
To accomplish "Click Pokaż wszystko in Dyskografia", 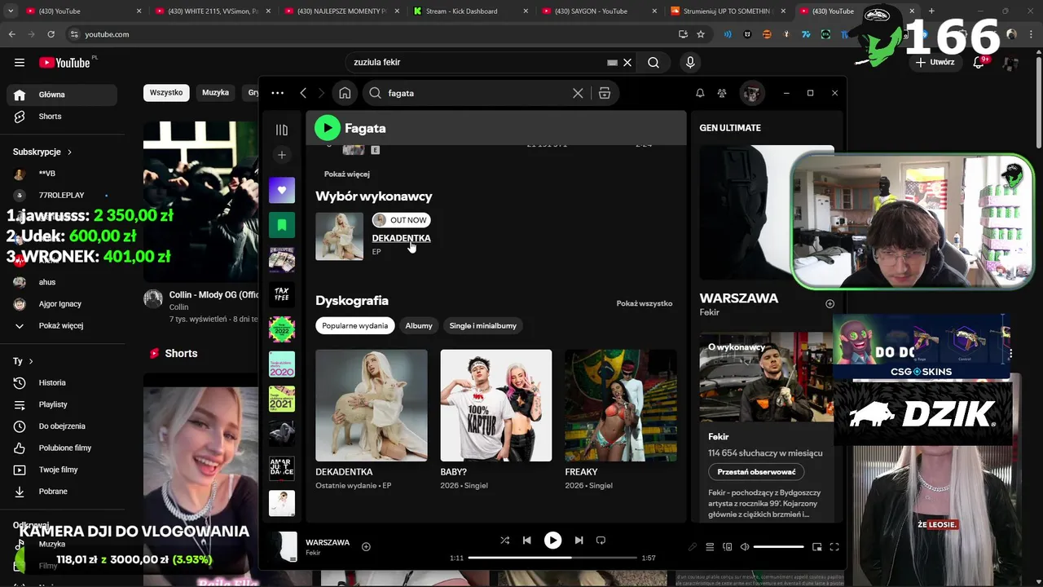I will [x=645, y=303].
